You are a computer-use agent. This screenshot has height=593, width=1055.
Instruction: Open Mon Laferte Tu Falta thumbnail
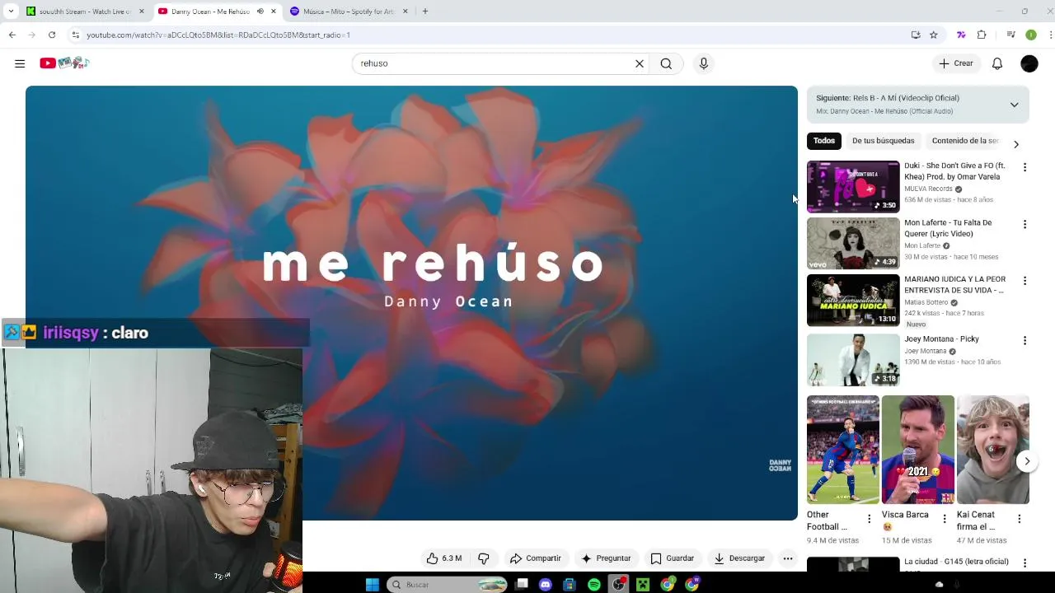(x=853, y=244)
